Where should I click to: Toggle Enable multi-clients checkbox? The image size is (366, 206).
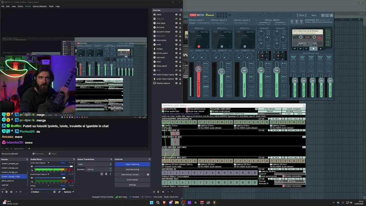[211, 111]
